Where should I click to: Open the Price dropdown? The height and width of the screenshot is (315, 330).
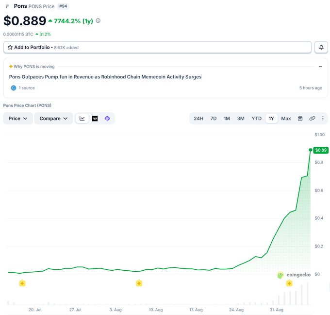click(x=18, y=119)
